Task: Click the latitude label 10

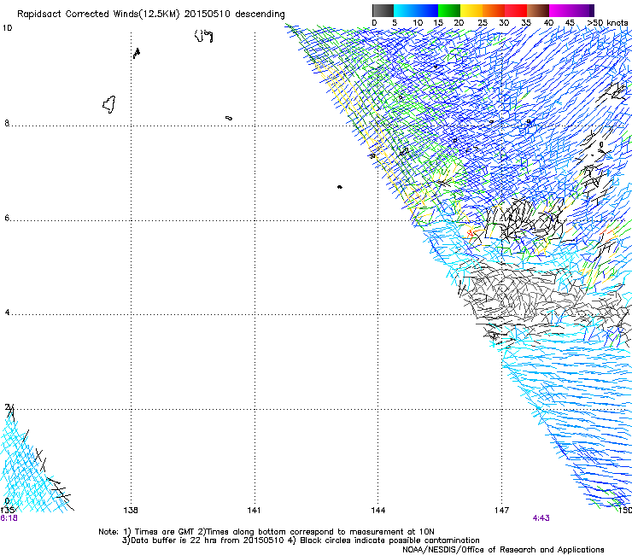Action: [x=7, y=28]
